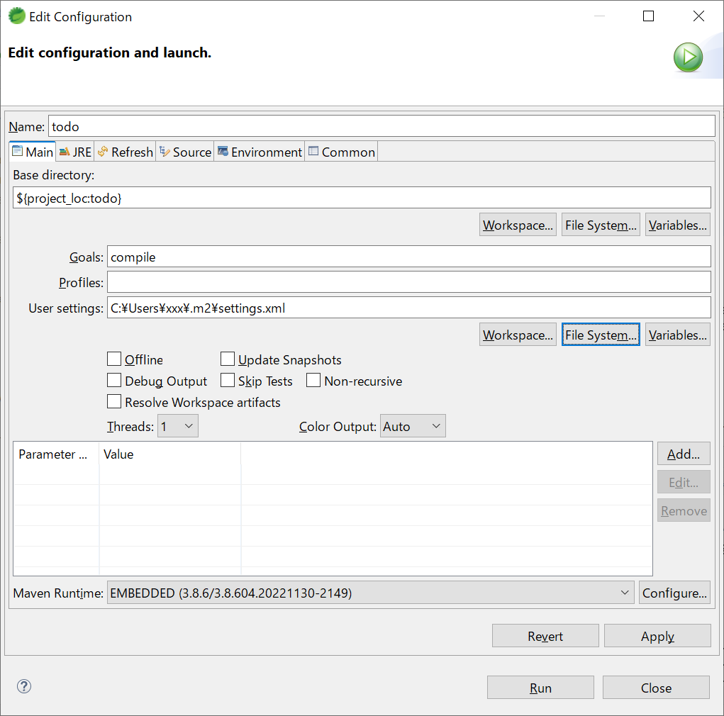This screenshot has width=724, height=716.
Task: Open Configure for Maven Runtime
Action: tap(674, 593)
